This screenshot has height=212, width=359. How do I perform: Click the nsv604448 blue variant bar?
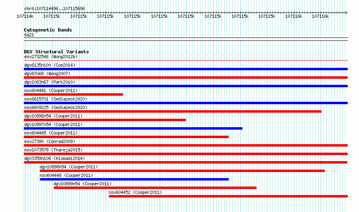click(134, 179)
